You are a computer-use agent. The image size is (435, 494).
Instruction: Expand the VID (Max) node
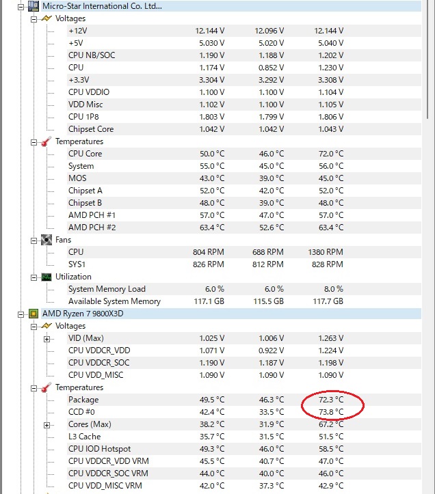47,338
